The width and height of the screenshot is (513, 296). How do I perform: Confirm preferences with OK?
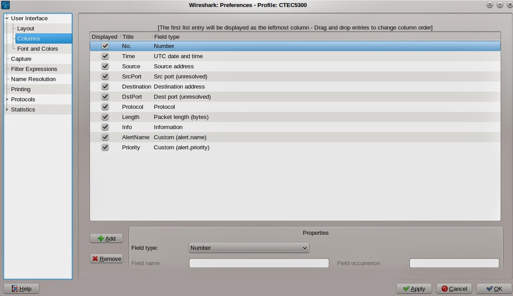[x=494, y=289]
